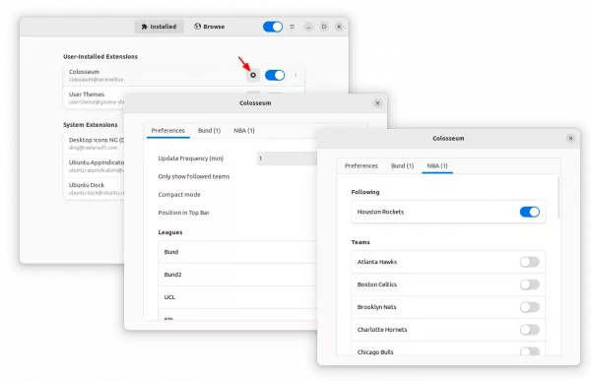Screen dimensions: 591x381
Task: Select Preferences tab in front Colosseum window
Action: point(361,165)
